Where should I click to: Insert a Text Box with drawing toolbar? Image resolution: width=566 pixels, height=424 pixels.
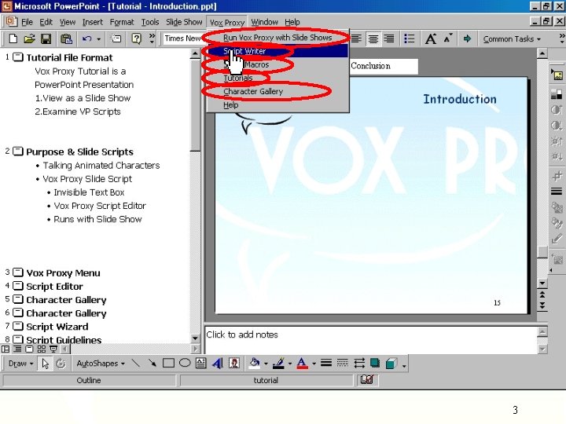click(200, 364)
